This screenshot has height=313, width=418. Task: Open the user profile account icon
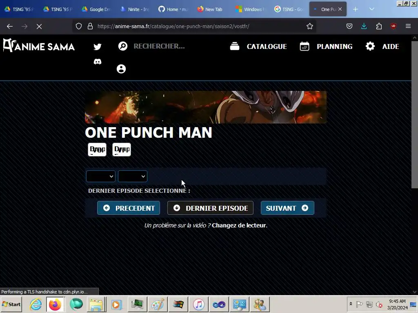121,69
